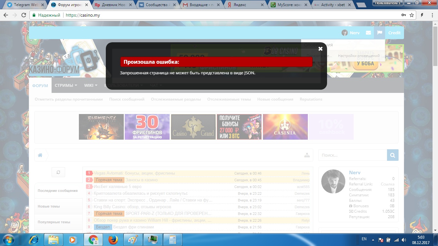The image size is (438, 246).
Task: Click the Получите бонусы 27000 banner
Action: click(239, 127)
